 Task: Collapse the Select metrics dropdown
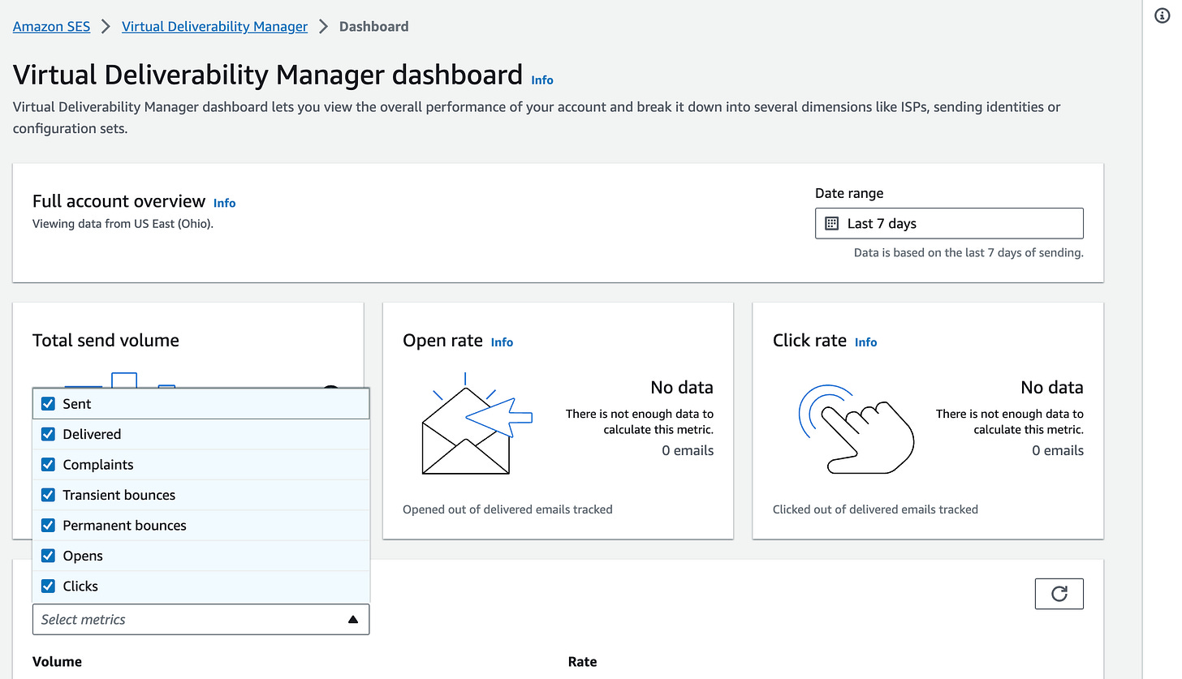click(201, 619)
